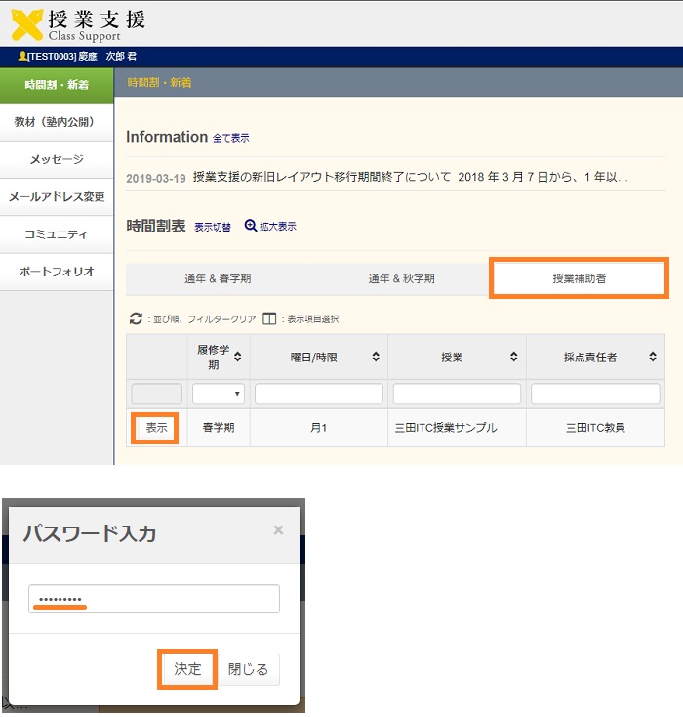The height and width of the screenshot is (717, 683).
Task: Click the 全て表示 link next to Information
Action: (x=231, y=139)
